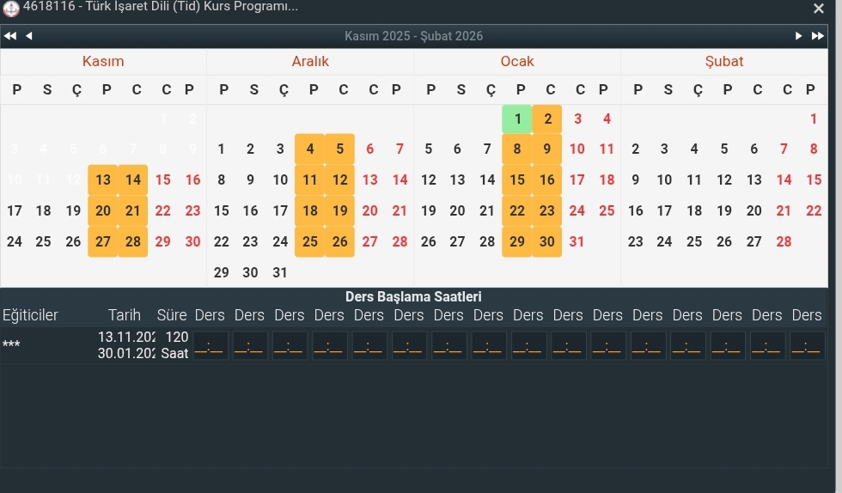The width and height of the screenshot is (842, 493).
Task: Select December 26 highlighted day
Action: pos(339,241)
